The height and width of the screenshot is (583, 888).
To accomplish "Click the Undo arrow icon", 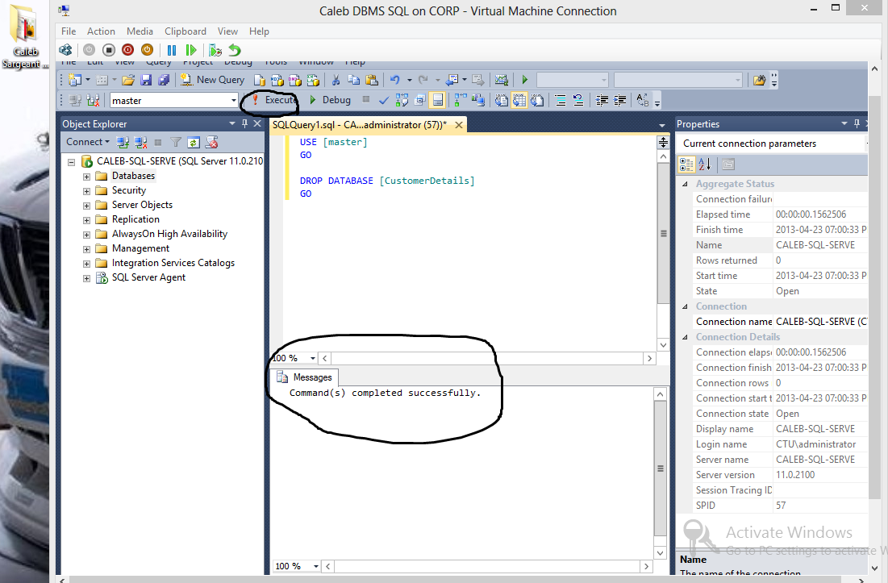I will (x=394, y=80).
